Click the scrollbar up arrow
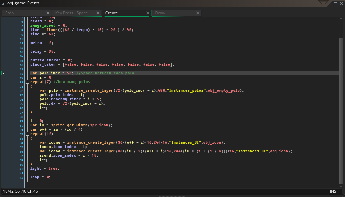 tap(341, 19)
